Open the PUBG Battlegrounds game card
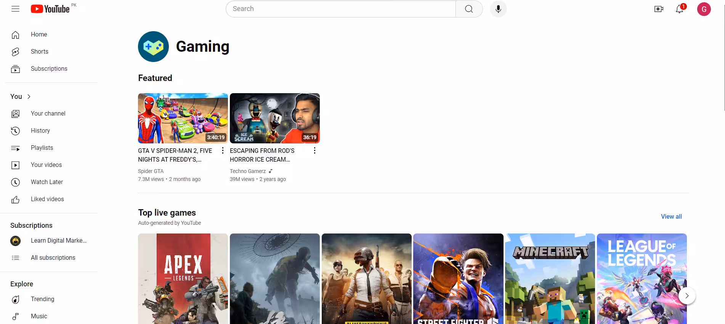The image size is (725, 324). pos(367,279)
